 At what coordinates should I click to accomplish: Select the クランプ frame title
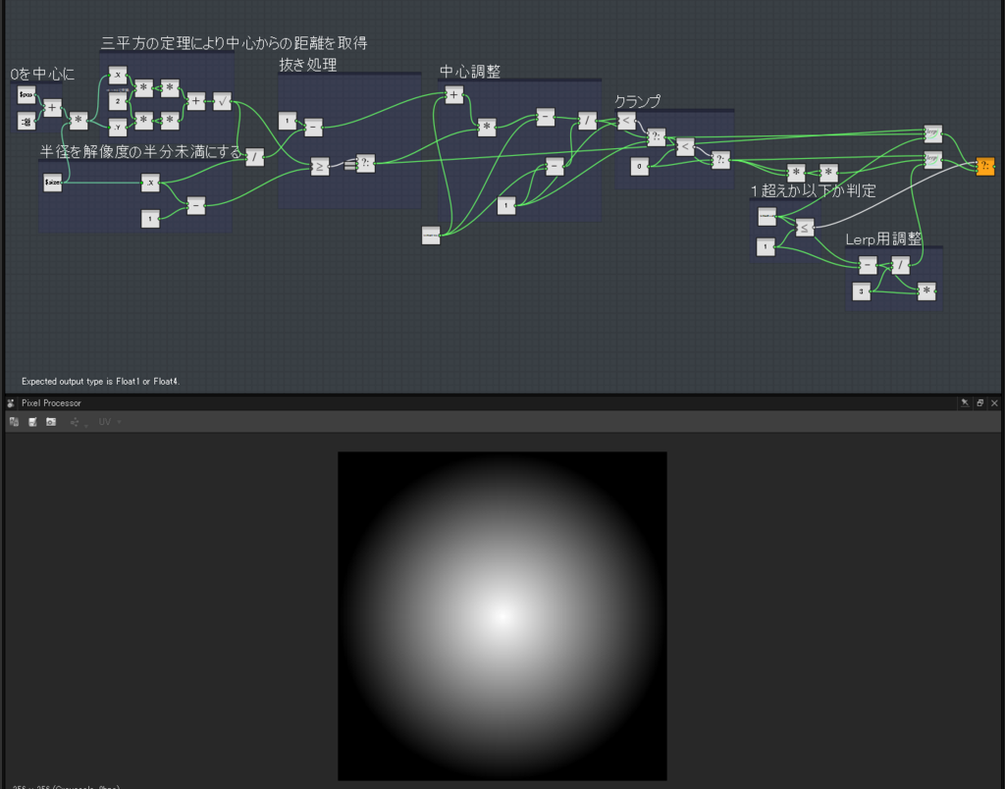pyautogui.click(x=637, y=101)
